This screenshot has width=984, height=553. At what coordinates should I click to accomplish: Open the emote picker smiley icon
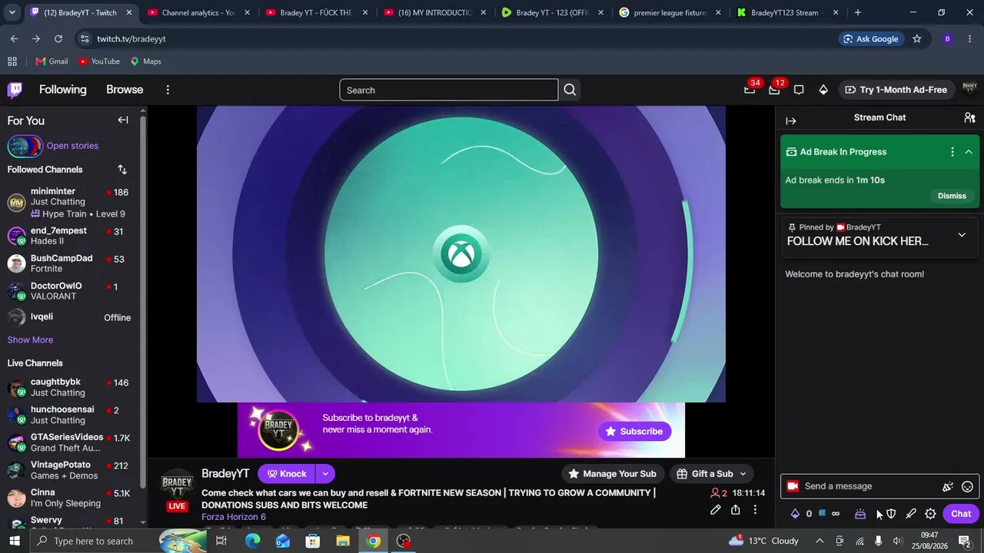coord(968,486)
